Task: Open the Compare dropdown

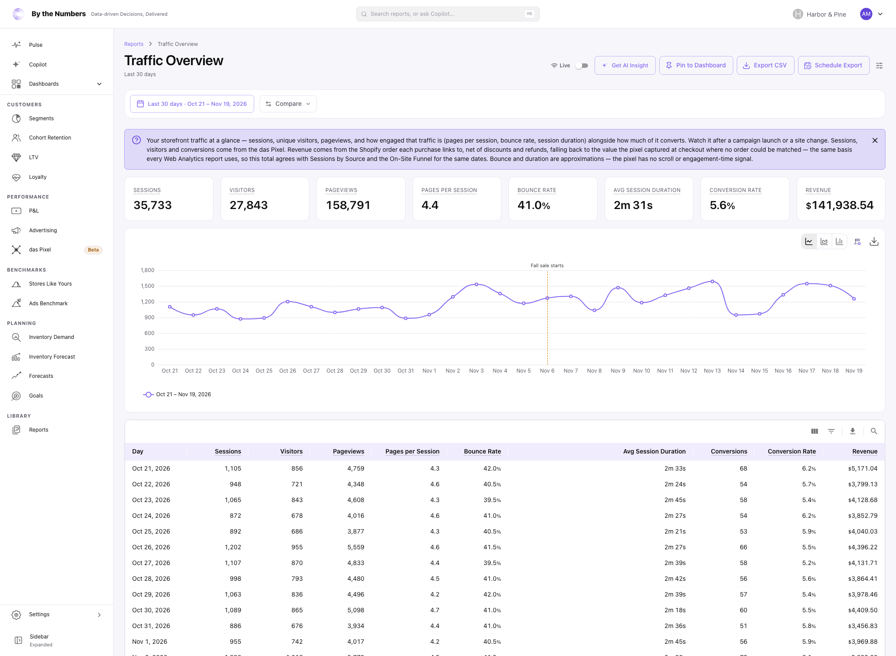Action: pos(288,104)
